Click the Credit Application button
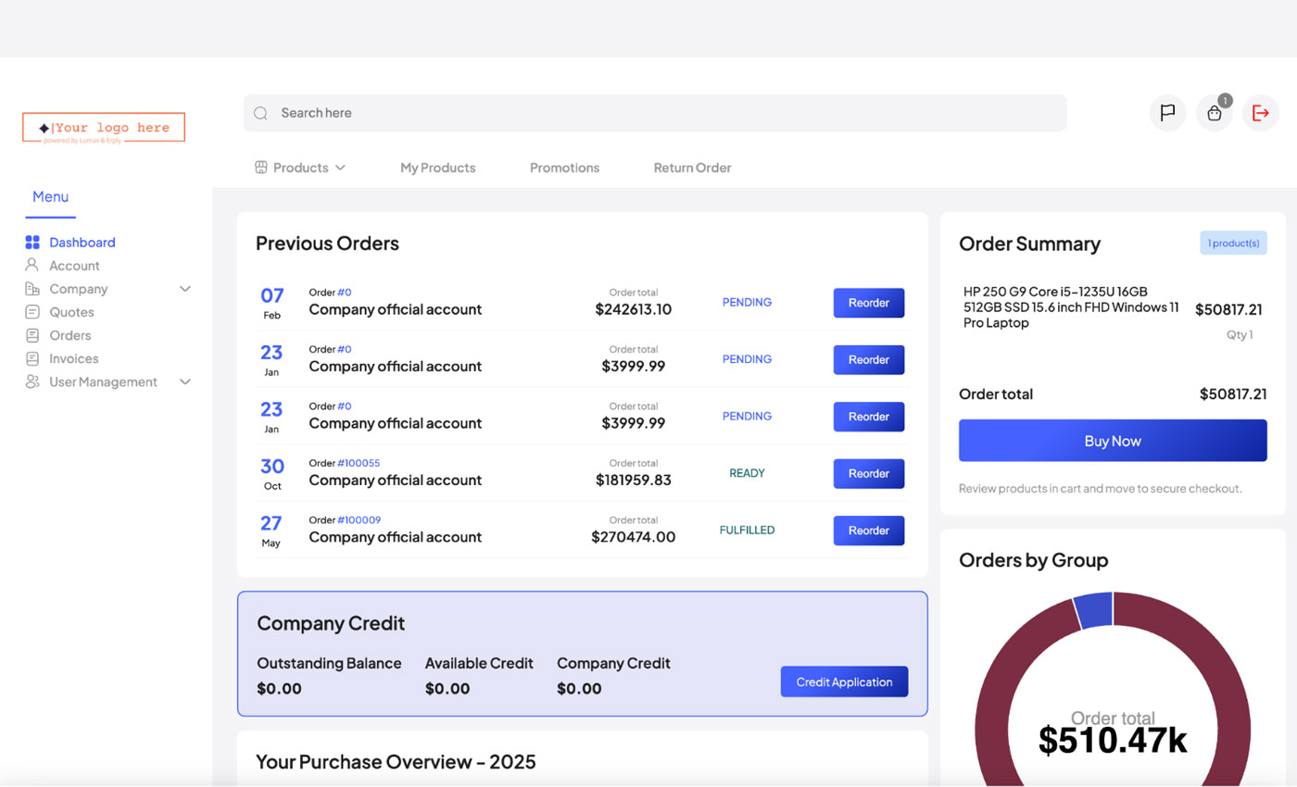This screenshot has width=1297, height=787. click(844, 681)
